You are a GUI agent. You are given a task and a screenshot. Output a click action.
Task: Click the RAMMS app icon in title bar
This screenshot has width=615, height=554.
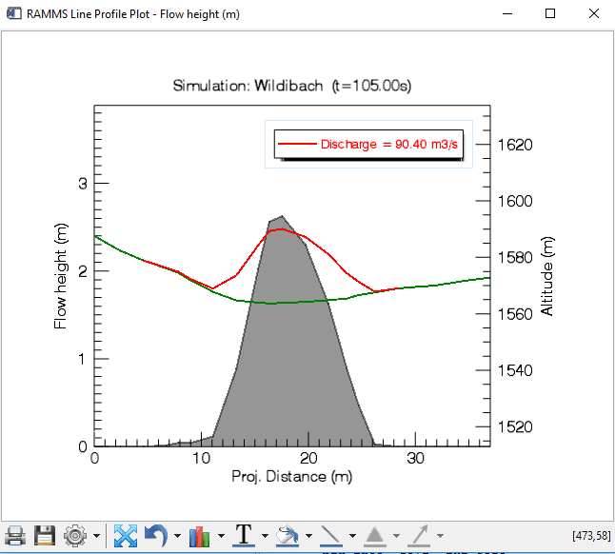tap(14, 13)
